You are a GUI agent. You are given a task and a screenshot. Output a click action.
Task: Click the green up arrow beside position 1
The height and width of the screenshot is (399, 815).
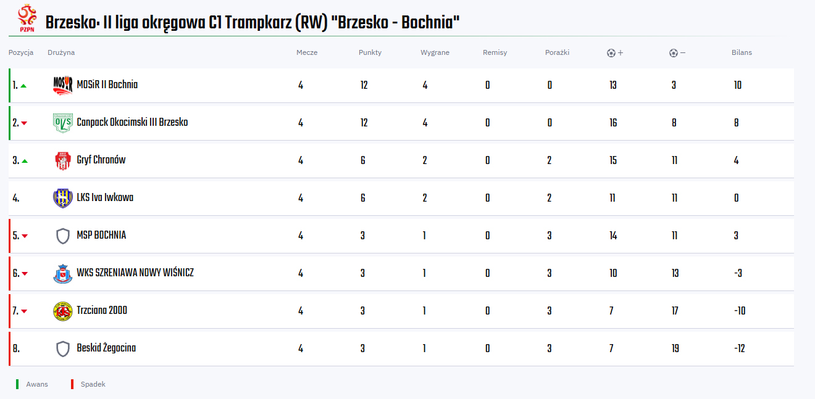(x=23, y=86)
